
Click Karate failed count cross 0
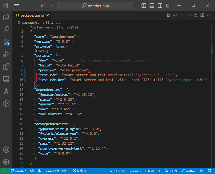tap(65, 171)
